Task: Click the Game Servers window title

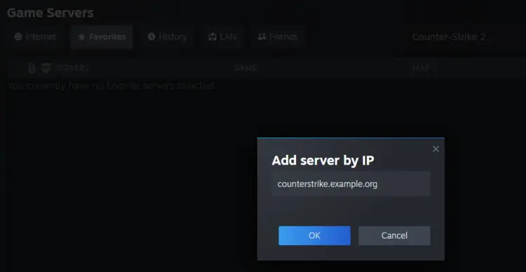Action: tap(50, 13)
